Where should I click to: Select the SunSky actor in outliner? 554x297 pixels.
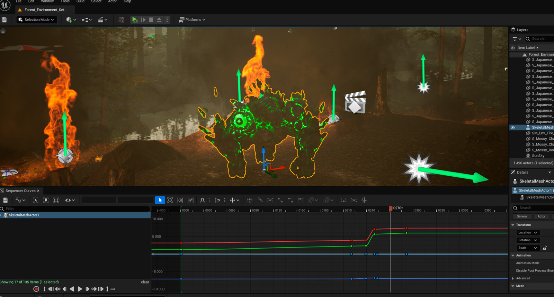click(538, 156)
